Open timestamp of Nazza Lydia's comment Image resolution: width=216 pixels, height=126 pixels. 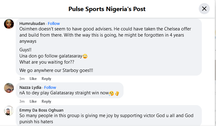click(x=22, y=101)
